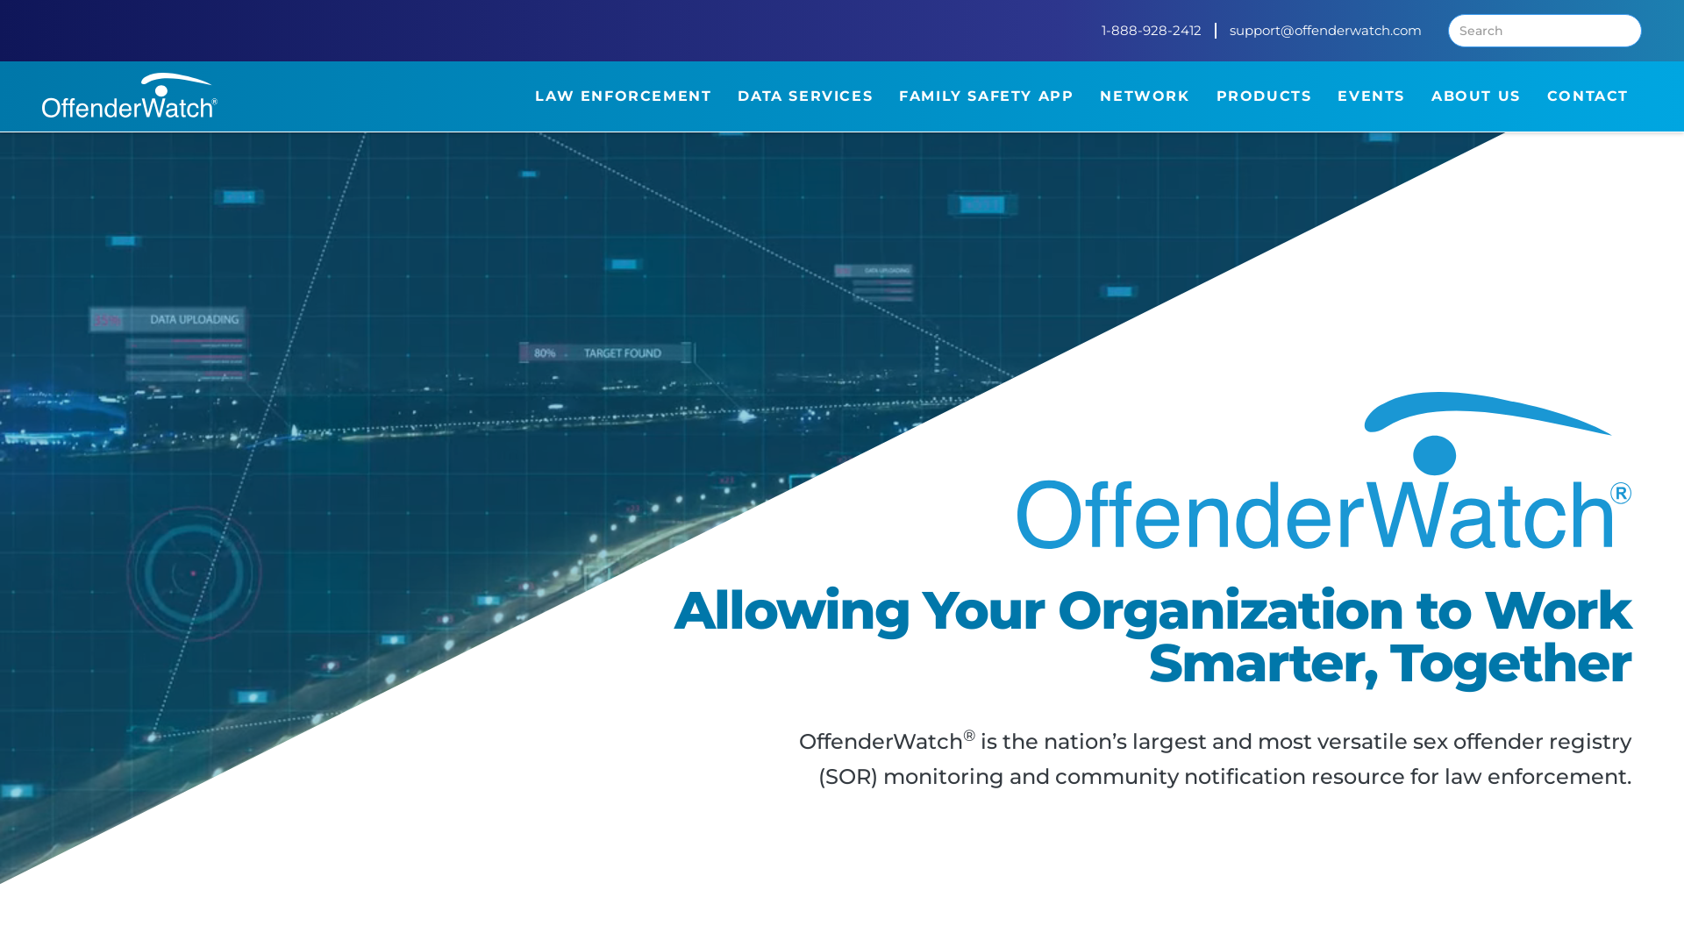Select the heading Allowing Your Organization to Work Smarter
This screenshot has width=1684, height=947.
coord(1152,637)
